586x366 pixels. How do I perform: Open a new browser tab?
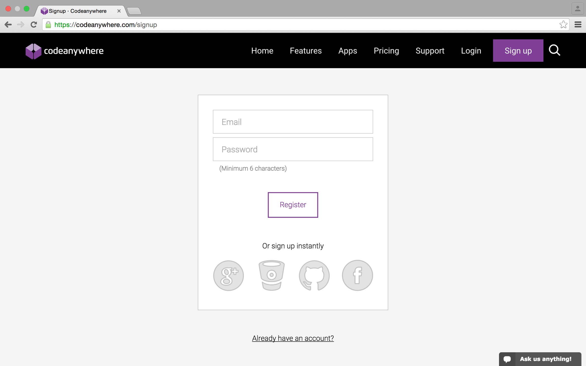tap(134, 11)
